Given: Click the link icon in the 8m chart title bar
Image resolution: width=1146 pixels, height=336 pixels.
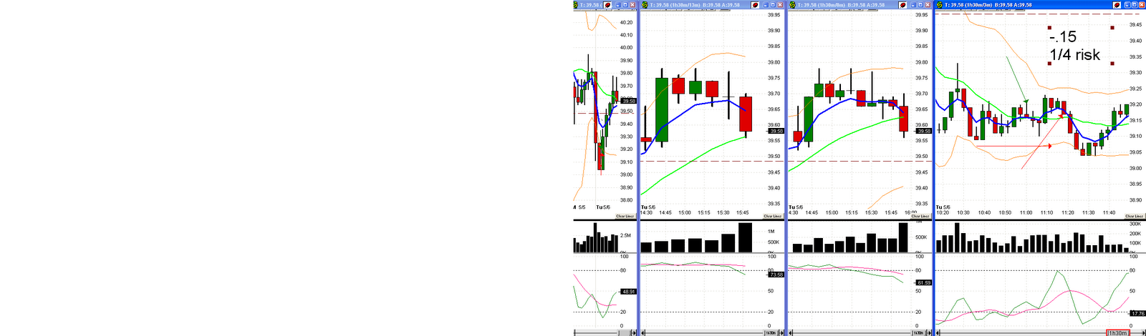Looking at the screenshot, I should pos(902,4).
